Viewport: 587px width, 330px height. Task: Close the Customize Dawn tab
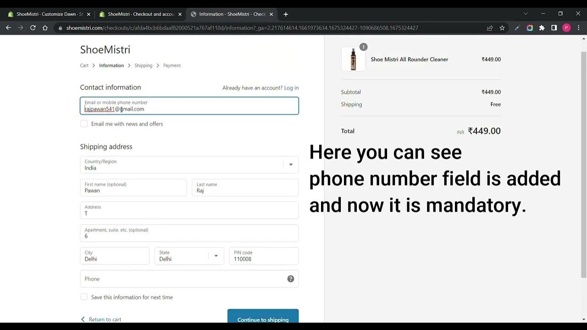[x=89, y=14]
